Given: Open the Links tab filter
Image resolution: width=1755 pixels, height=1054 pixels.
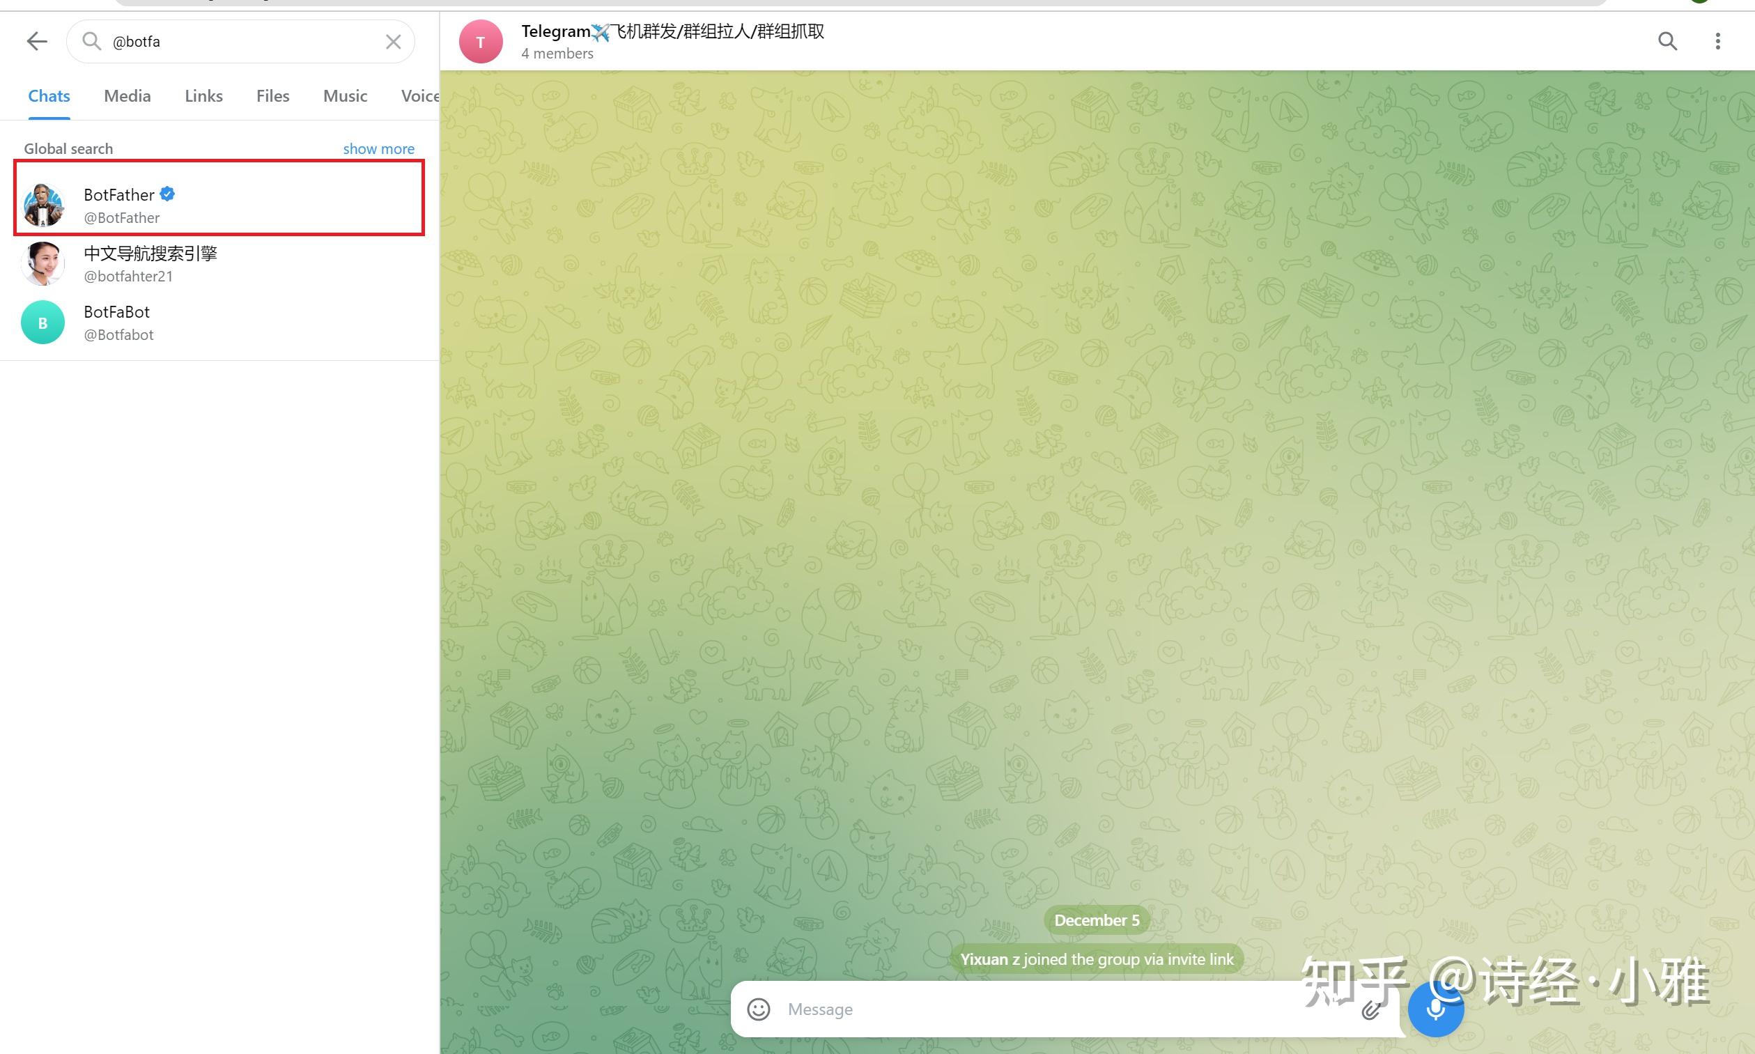Looking at the screenshot, I should coord(202,95).
